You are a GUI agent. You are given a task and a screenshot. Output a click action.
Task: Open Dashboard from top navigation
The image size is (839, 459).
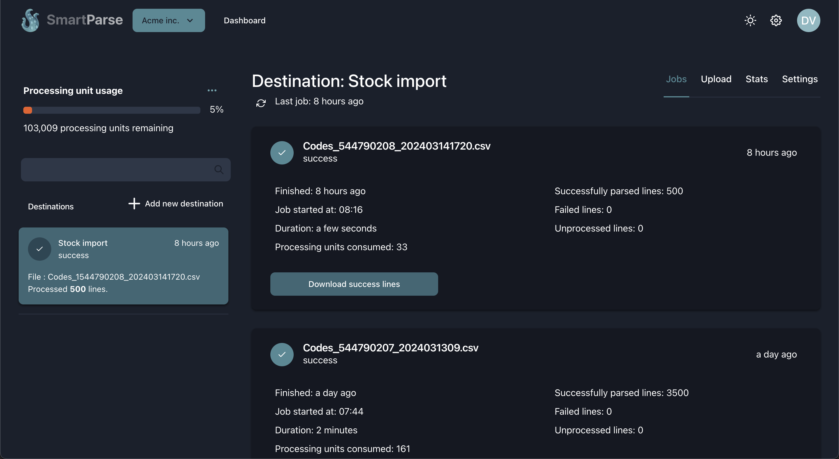pos(244,20)
